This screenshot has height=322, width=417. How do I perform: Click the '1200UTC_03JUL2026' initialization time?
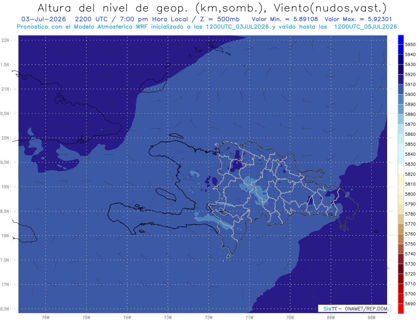(x=237, y=27)
